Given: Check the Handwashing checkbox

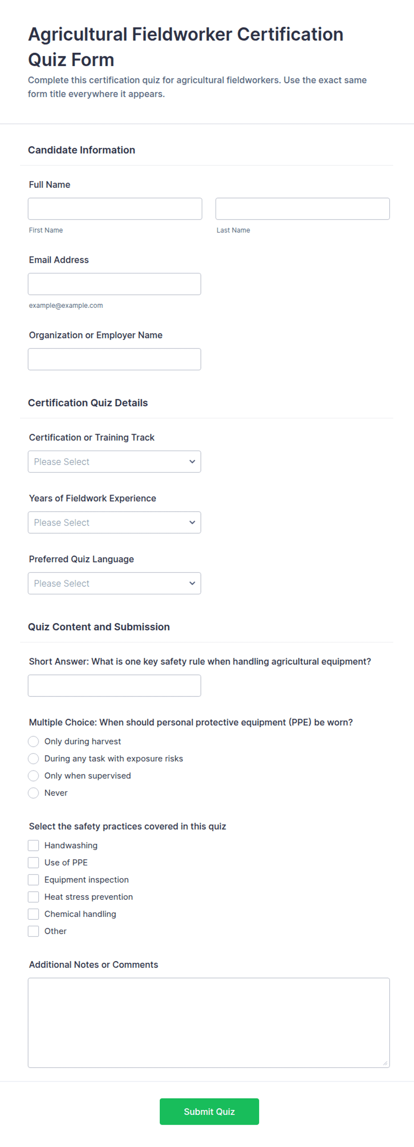Looking at the screenshot, I should pos(33,845).
